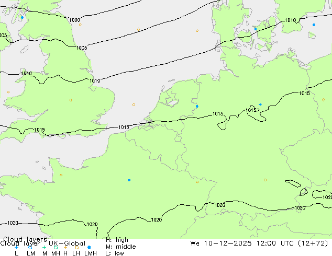Click the 1005 isobar label off England's coast
The image size is (332, 256).
pos(82,48)
